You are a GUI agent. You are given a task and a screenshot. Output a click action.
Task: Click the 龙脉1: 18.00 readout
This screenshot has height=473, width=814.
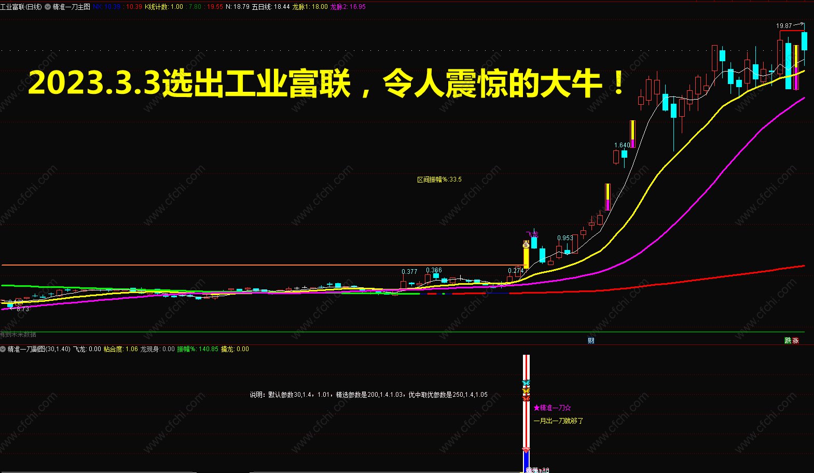point(310,7)
